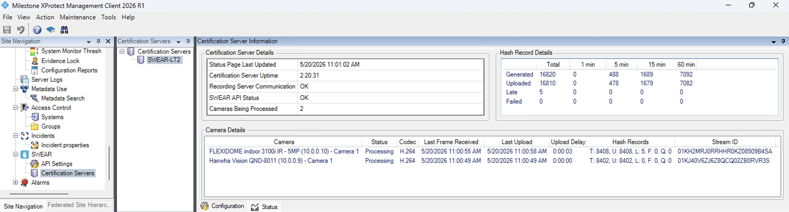Screen dimensions: 789x212
Task: Click the Upload Delay column header
Action: [568, 142]
